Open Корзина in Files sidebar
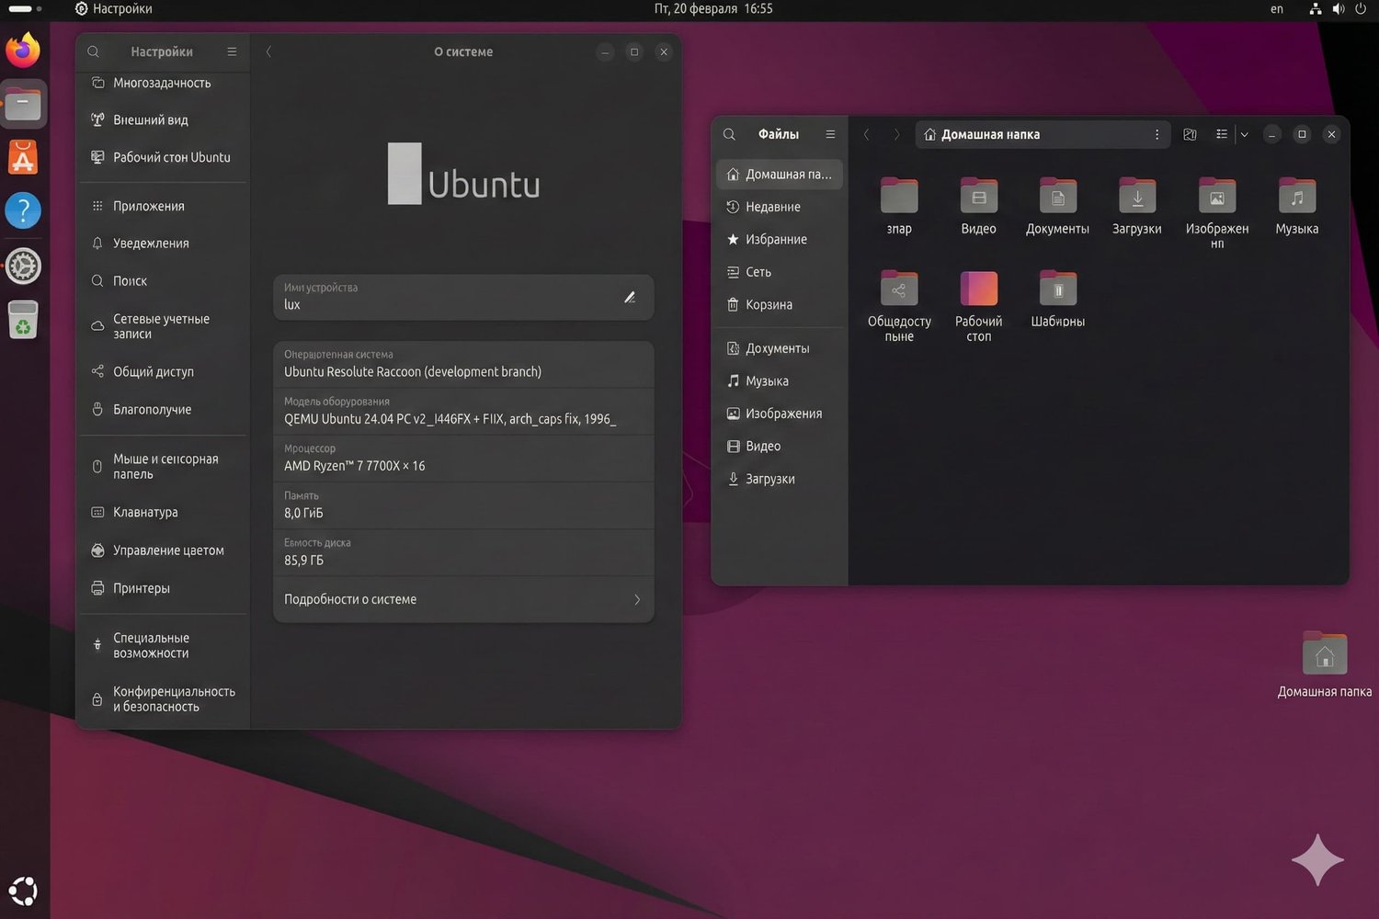1379x919 pixels. (769, 304)
